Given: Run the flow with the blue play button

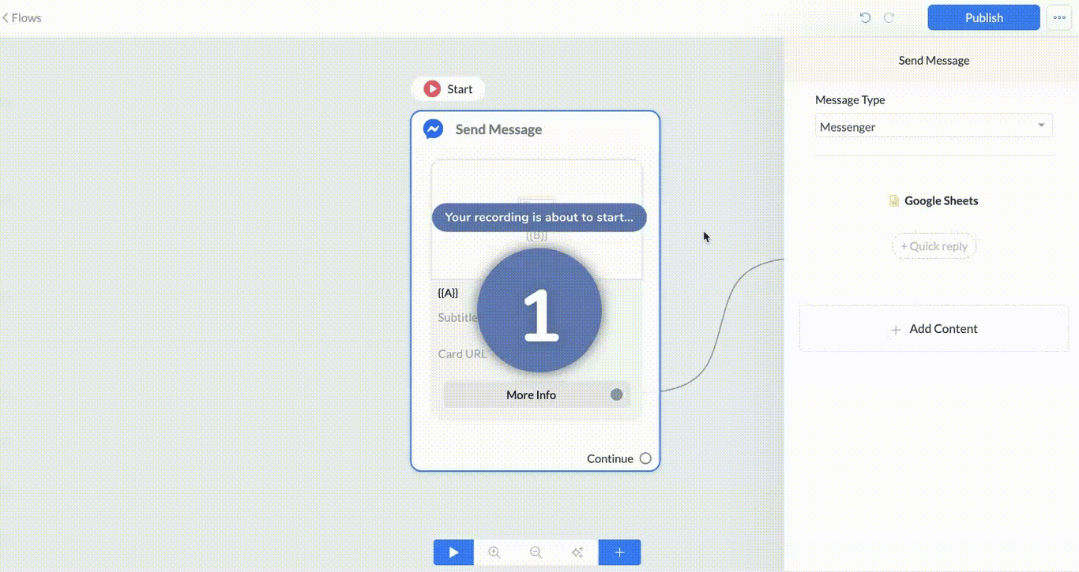Looking at the screenshot, I should (x=453, y=552).
